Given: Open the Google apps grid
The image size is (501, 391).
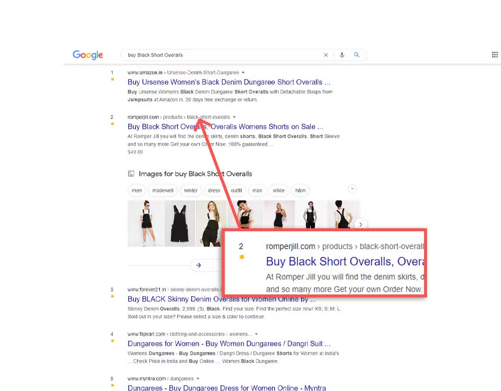Looking at the screenshot, I should click(x=494, y=55).
